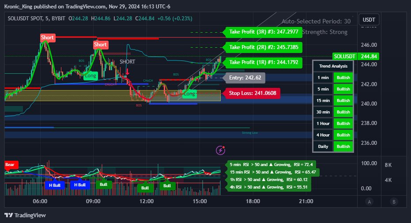The width and height of the screenshot is (411, 223).
Task: Select the 30 min timeframe cell
Action: (323, 112)
